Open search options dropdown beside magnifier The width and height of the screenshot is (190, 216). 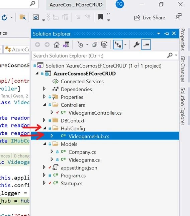(176, 56)
